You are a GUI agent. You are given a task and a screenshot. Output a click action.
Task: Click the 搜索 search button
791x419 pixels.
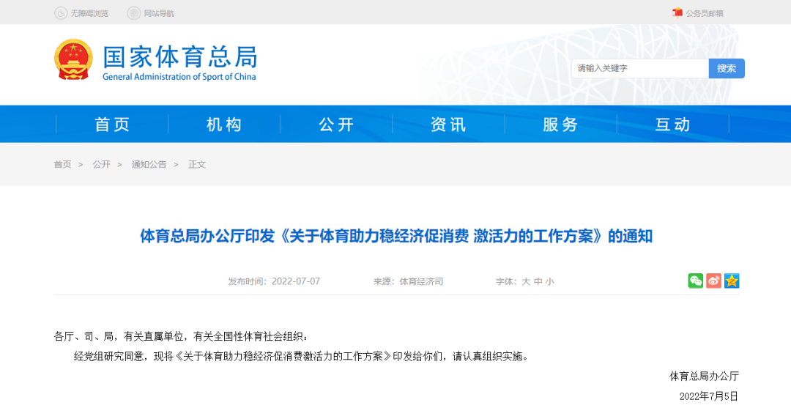(727, 68)
